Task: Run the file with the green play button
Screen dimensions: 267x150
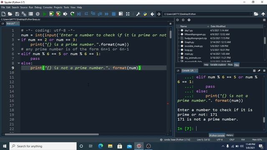Action: (45, 14)
